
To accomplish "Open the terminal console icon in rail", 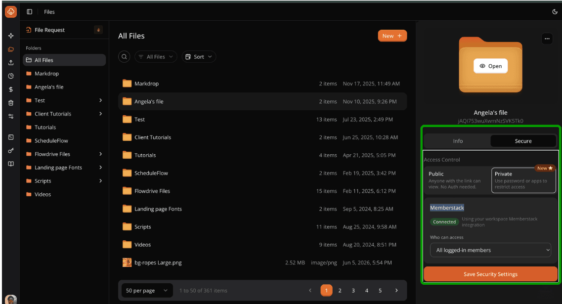I will (11, 137).
